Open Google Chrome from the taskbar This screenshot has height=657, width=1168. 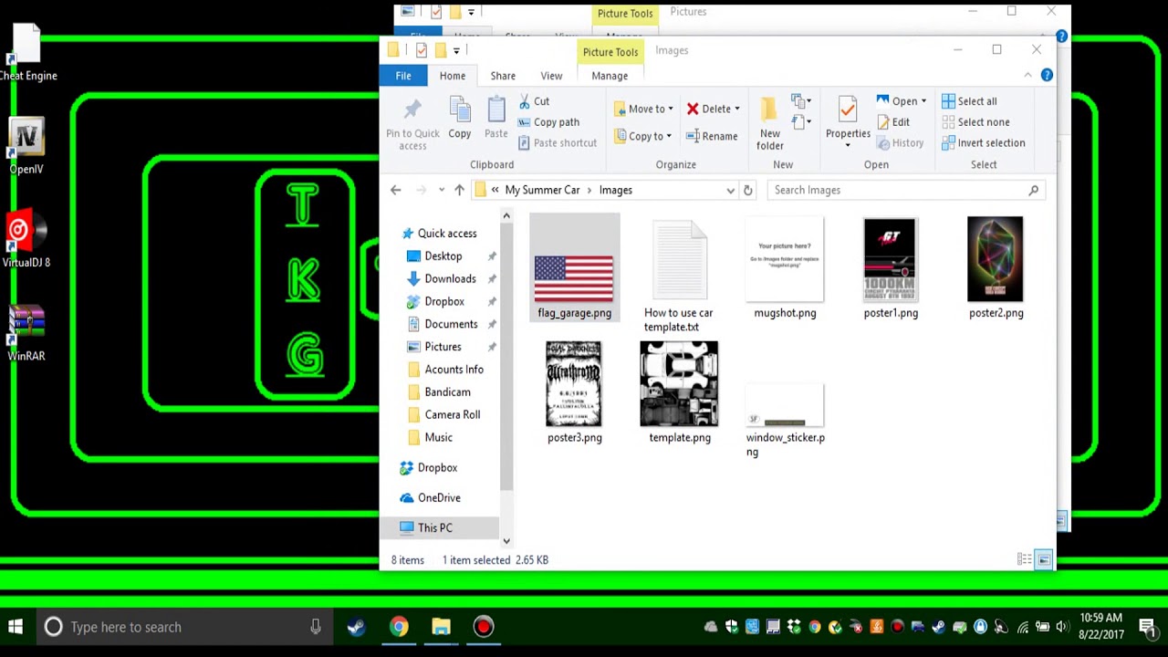coord(399,627)
